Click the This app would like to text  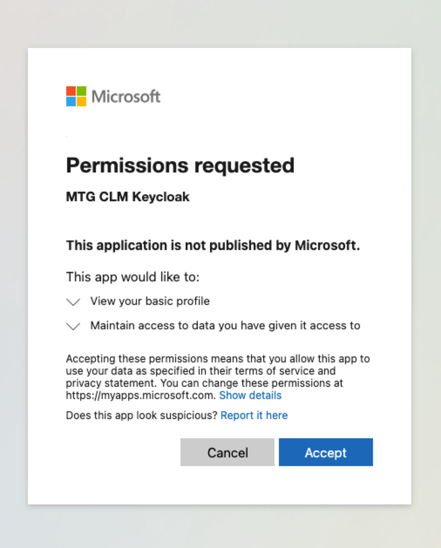coord(132,277)
